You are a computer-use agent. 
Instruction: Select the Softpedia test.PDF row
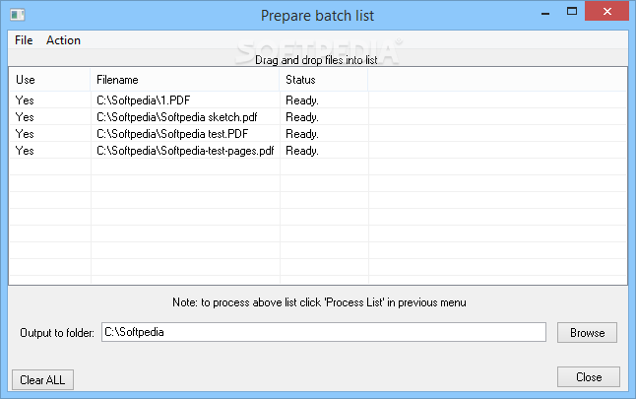(318, 134)
